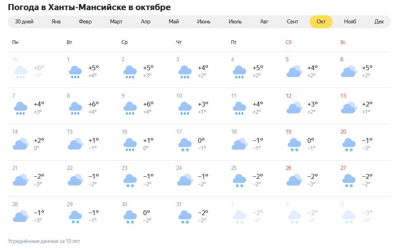
Task: Click the snow icon for October 31
Action: 185,216
